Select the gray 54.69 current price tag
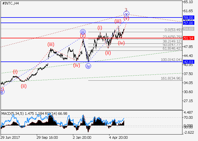Viewport: 198px width, 141px height. 188,29
